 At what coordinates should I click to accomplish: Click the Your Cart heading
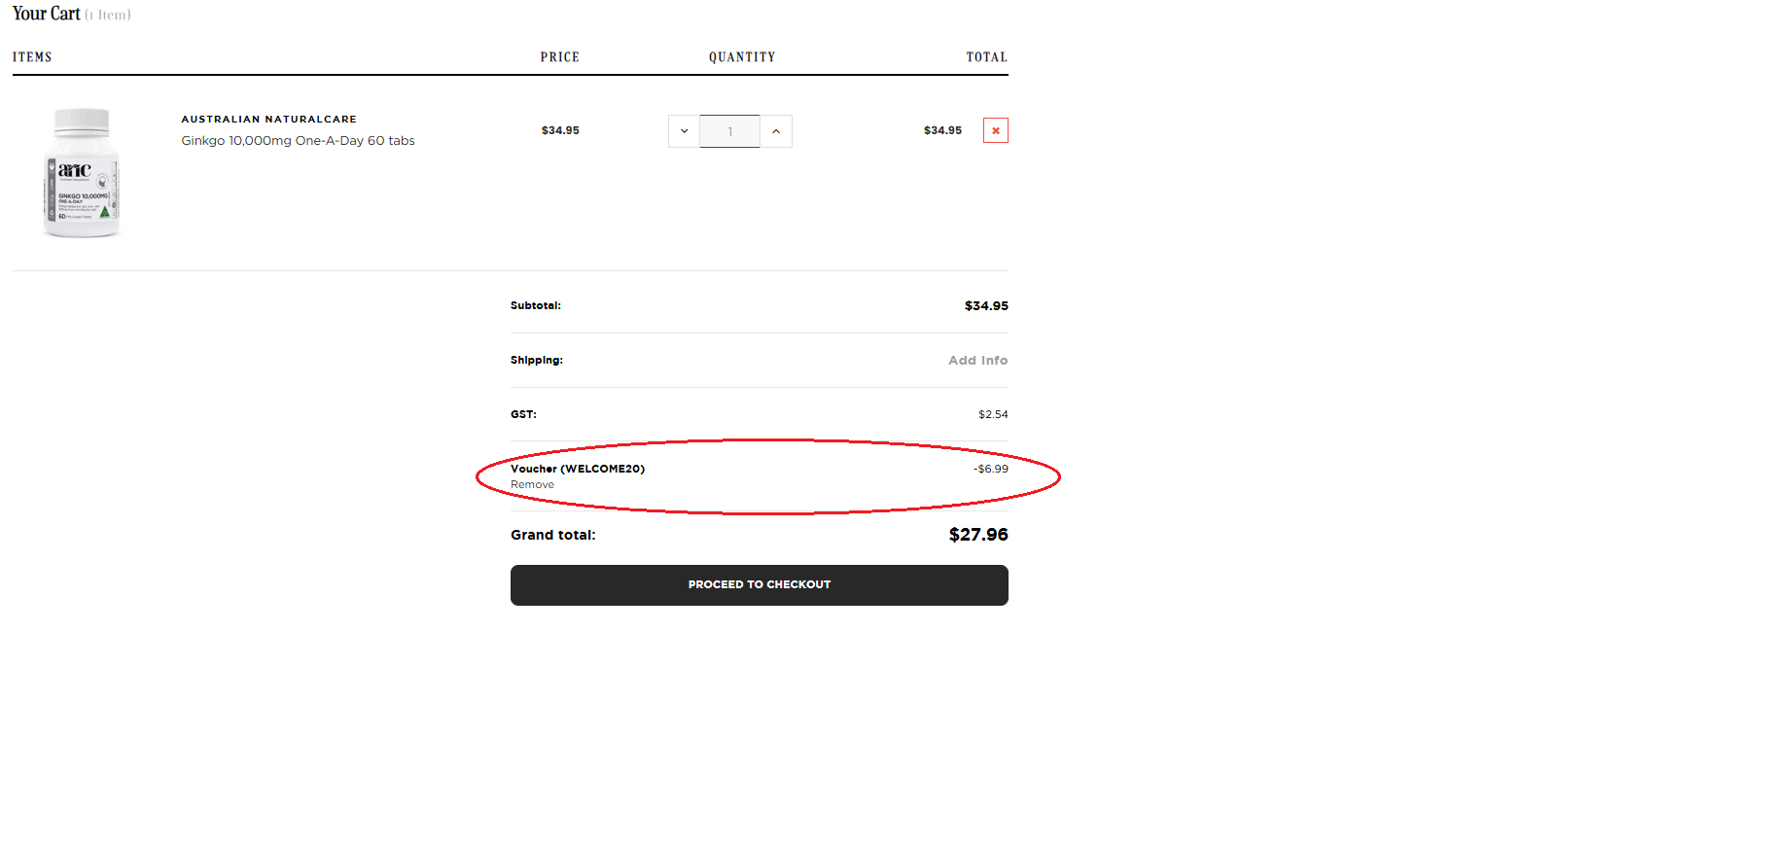point(46,14)
